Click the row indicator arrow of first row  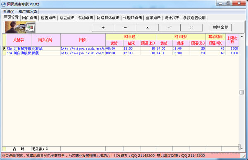click(4, 49)
